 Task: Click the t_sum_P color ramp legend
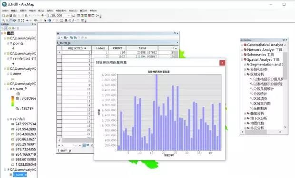tap(12, 101)
